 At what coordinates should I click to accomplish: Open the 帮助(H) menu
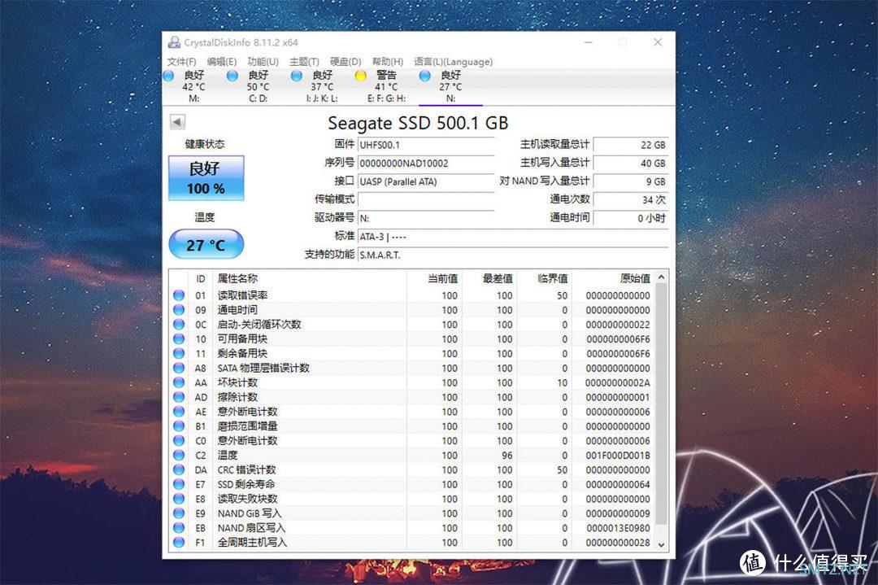(387, 62)
